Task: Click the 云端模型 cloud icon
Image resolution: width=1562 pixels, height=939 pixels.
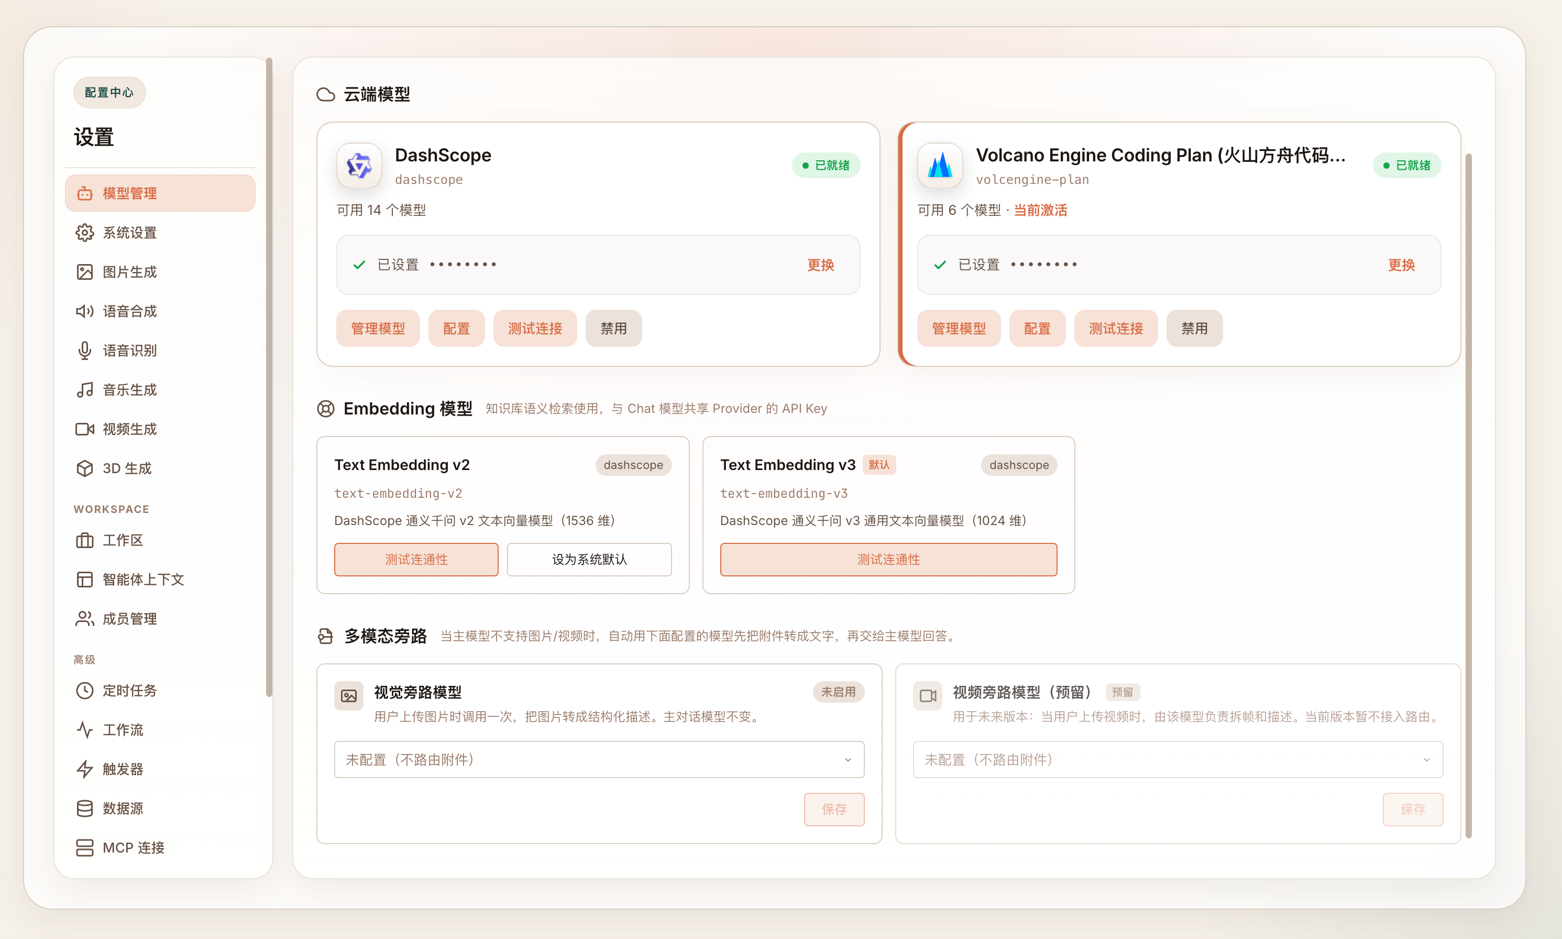Action: coord(326,94)
